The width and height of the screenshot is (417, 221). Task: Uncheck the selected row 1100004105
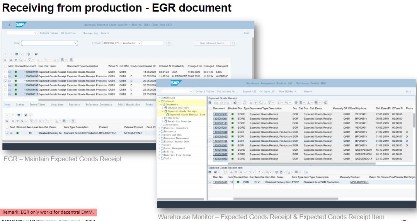(x=5, y=81)
